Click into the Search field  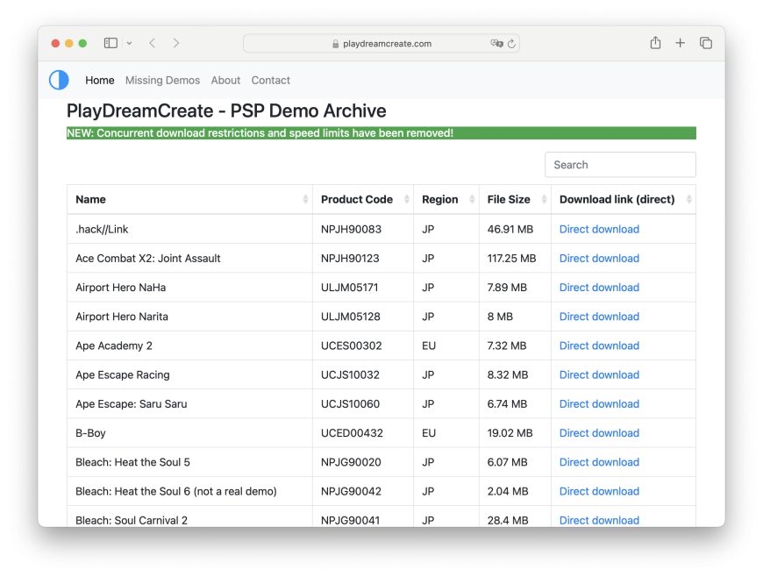click(x=620, y=165)
